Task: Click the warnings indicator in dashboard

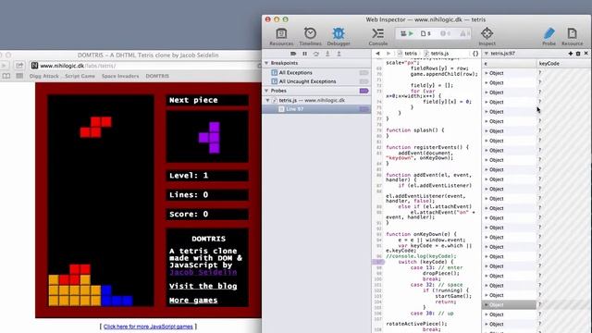Action: [464, 33]
